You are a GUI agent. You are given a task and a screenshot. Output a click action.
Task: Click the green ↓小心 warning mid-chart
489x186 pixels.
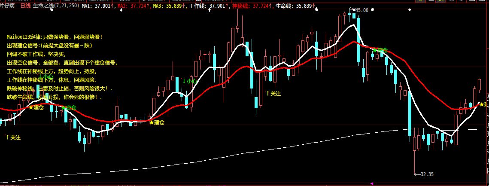190,81
